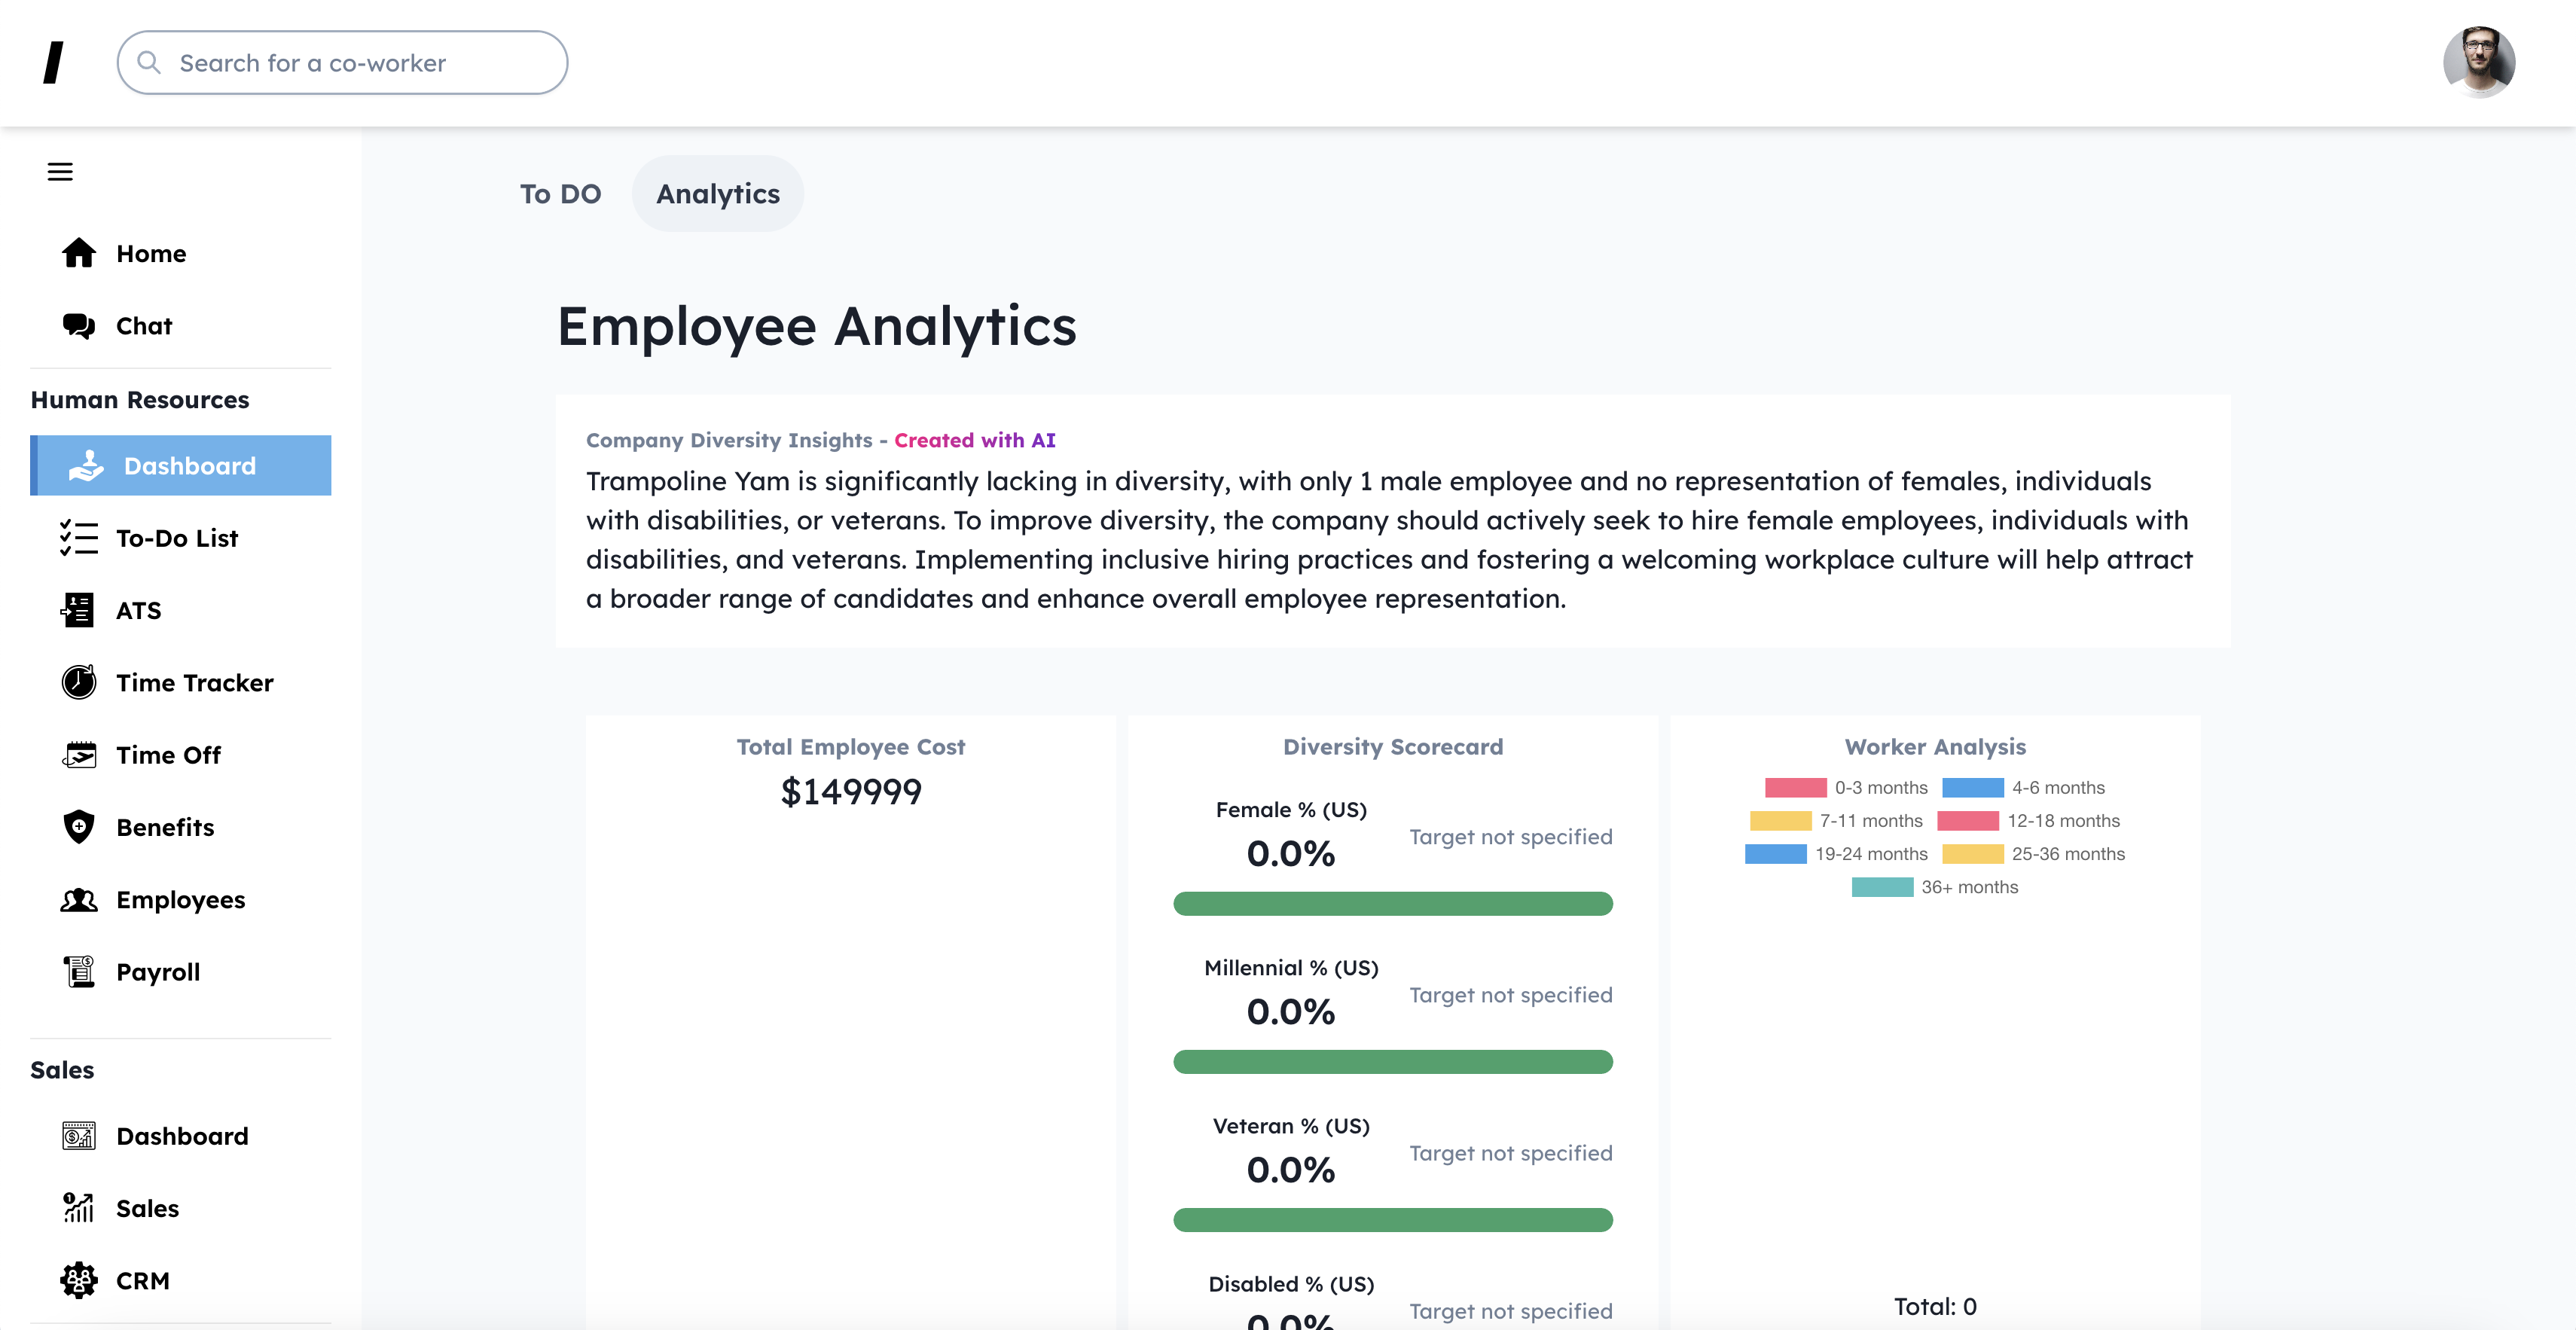This screenshot has height=1330, width=2576.
Task: Open the Sales Dashboard item
Action: (182, 1136)
